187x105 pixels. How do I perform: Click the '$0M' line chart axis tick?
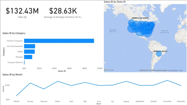pos(8,99)
